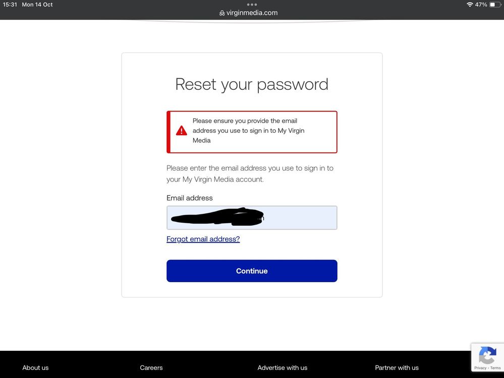Tap the 47% battery percentage indicator
The width and height of the screenshot is (504, 378).
(481, 5)
